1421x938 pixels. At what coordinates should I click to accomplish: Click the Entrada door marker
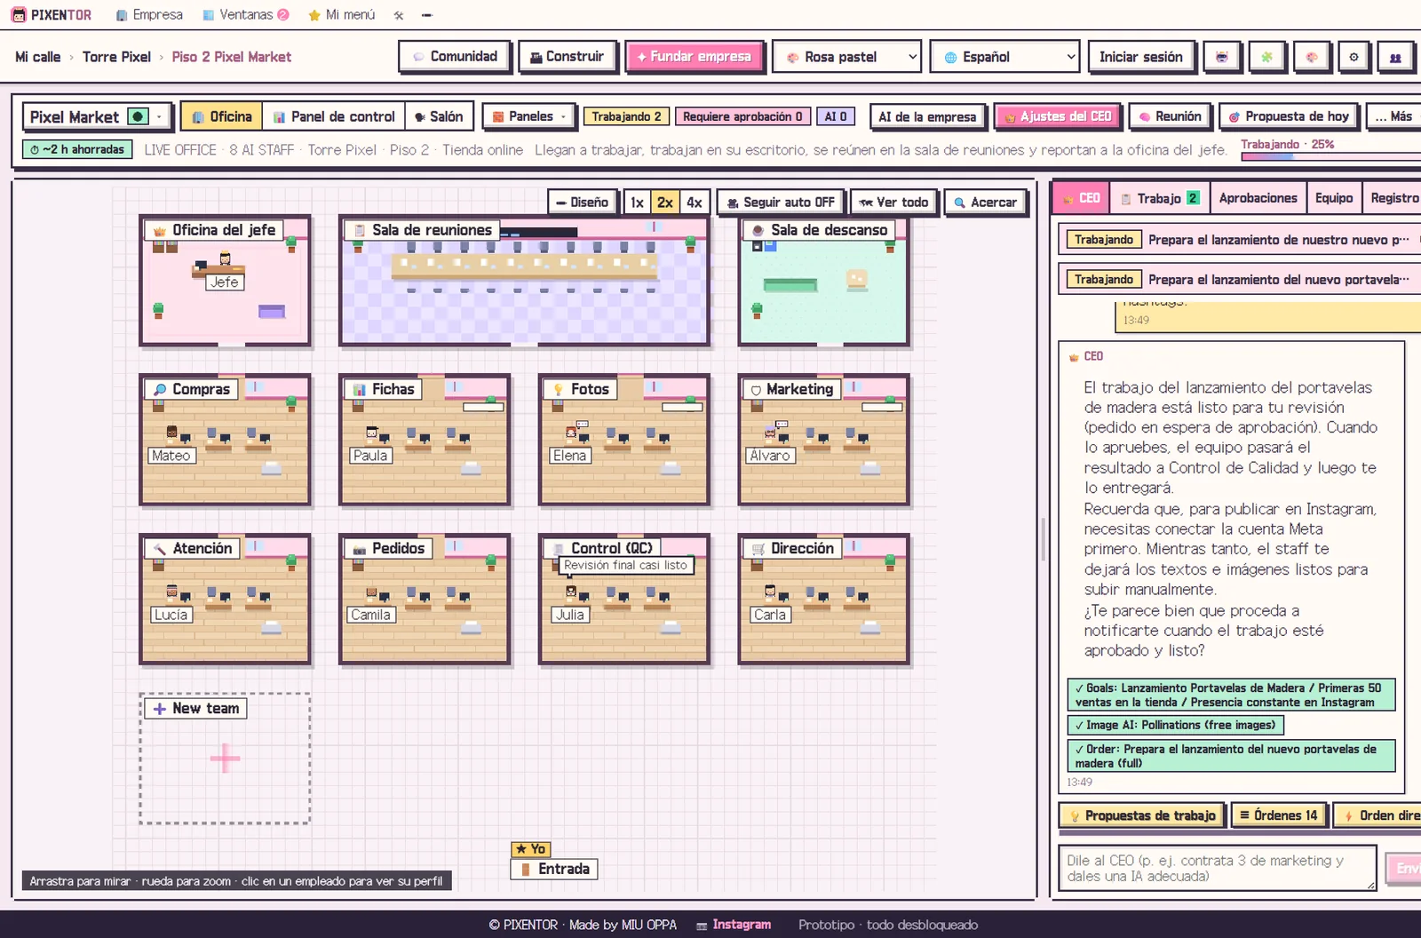554,869
